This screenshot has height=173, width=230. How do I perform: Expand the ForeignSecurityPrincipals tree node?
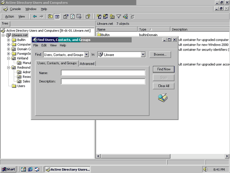click(x=8, y=54)
